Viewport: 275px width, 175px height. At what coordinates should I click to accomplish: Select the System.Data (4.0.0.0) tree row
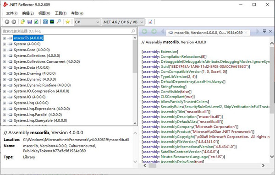pos(32,67)
